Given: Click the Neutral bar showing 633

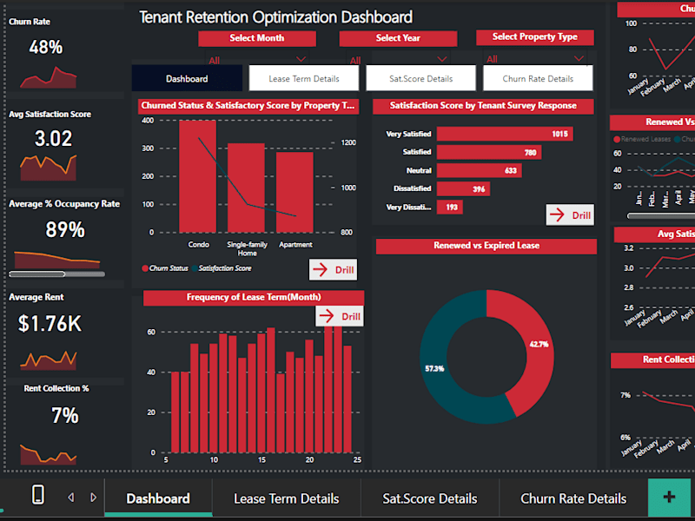Looking at the screenshot, I should coord(480,170).
